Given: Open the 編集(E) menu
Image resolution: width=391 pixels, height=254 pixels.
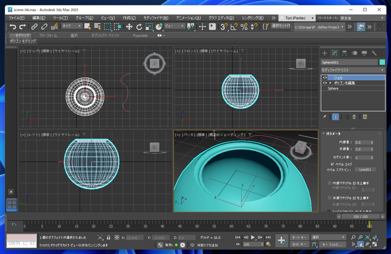Looking at the screenshot, I should (x=39, y=18).
